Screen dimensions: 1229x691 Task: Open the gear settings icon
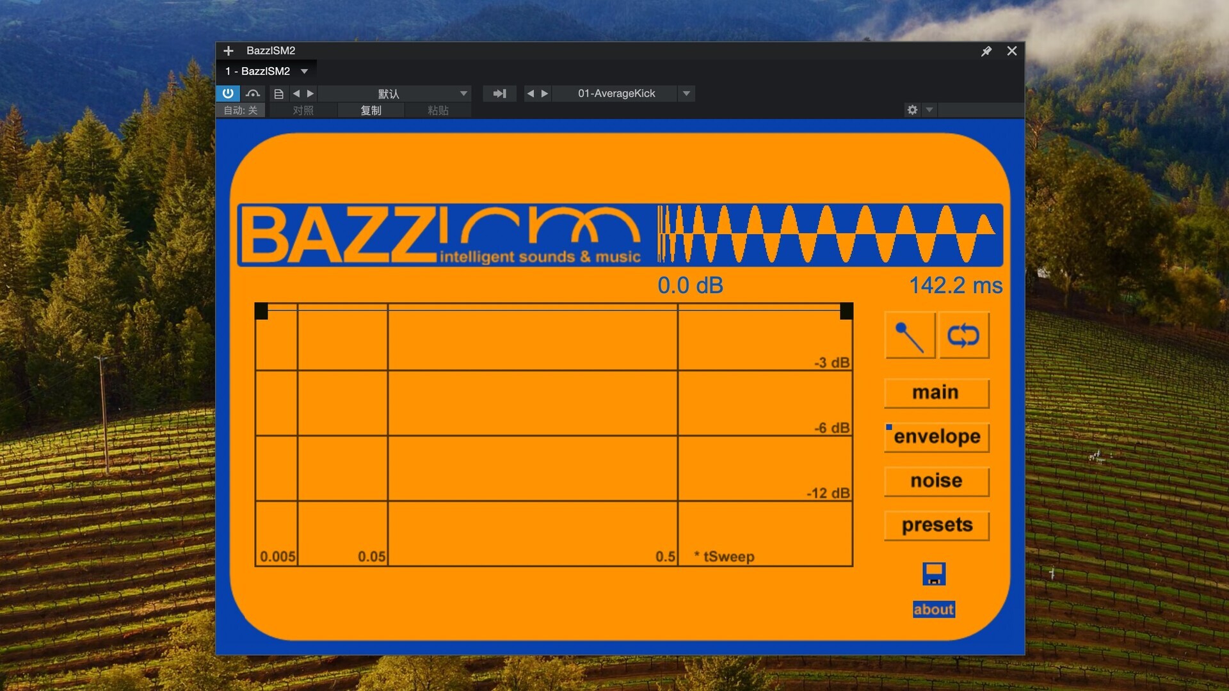click(912, 110)
